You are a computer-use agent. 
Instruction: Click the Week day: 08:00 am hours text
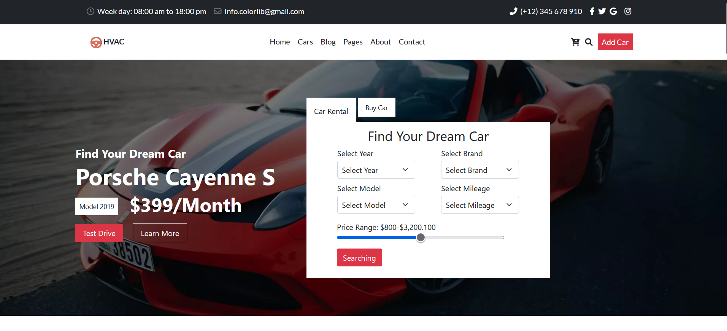click(x=152, y=11)
